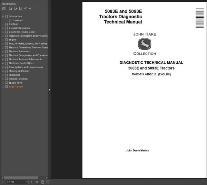The width and height of the screenshot is (207, 185).
Task: Expand the Page Number bookmark
Action: (3, 87)
